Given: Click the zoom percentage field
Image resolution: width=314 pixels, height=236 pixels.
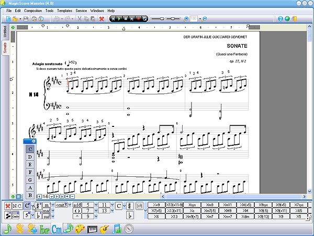Looking at the screenshot, I should pos(194,19).
